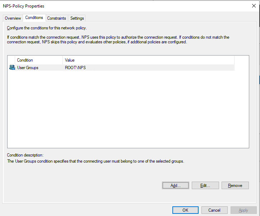Click the Value column header

pos(148,60)
